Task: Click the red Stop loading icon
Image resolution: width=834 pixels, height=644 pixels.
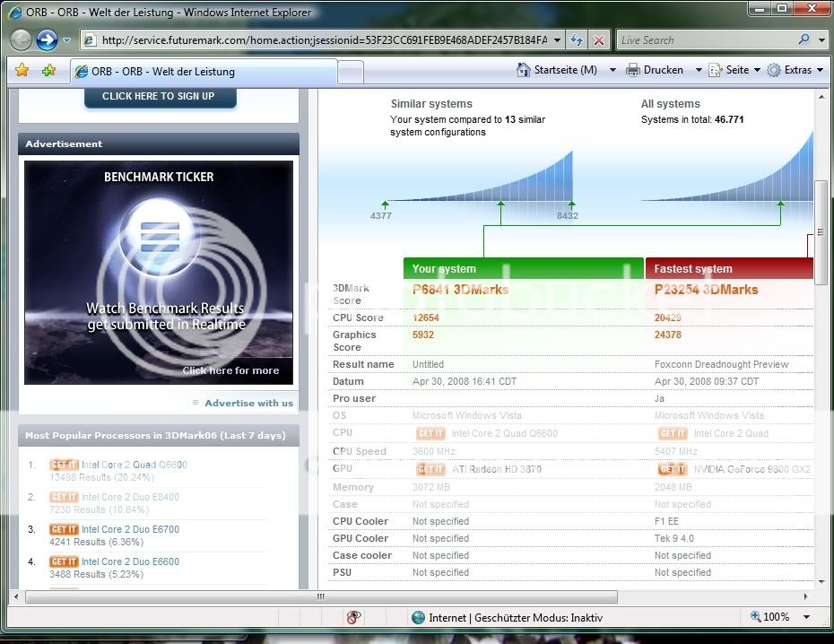Action: [599, 40]
